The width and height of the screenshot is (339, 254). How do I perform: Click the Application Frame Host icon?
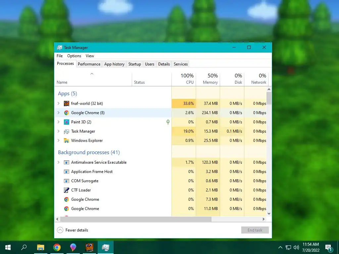(x=66, y=172)
